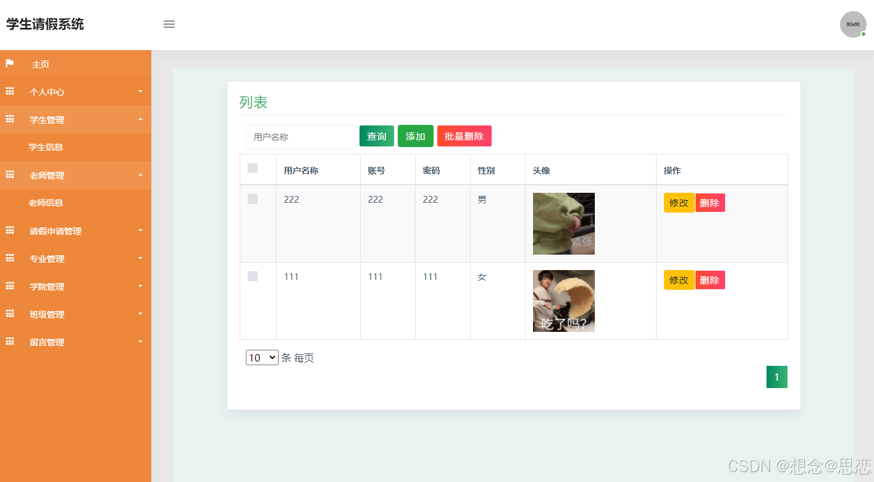874x482 pixels.
Task: Open avatar image of user 111
Action: tap(564, 301)
